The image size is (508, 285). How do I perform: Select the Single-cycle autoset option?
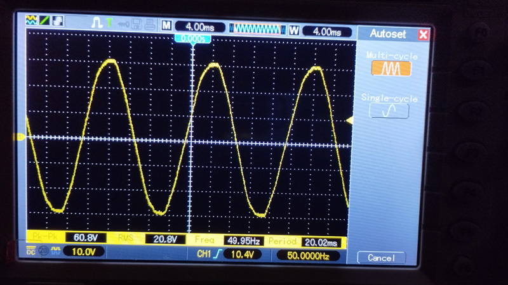pyautogui.click(x=389, y=111)
